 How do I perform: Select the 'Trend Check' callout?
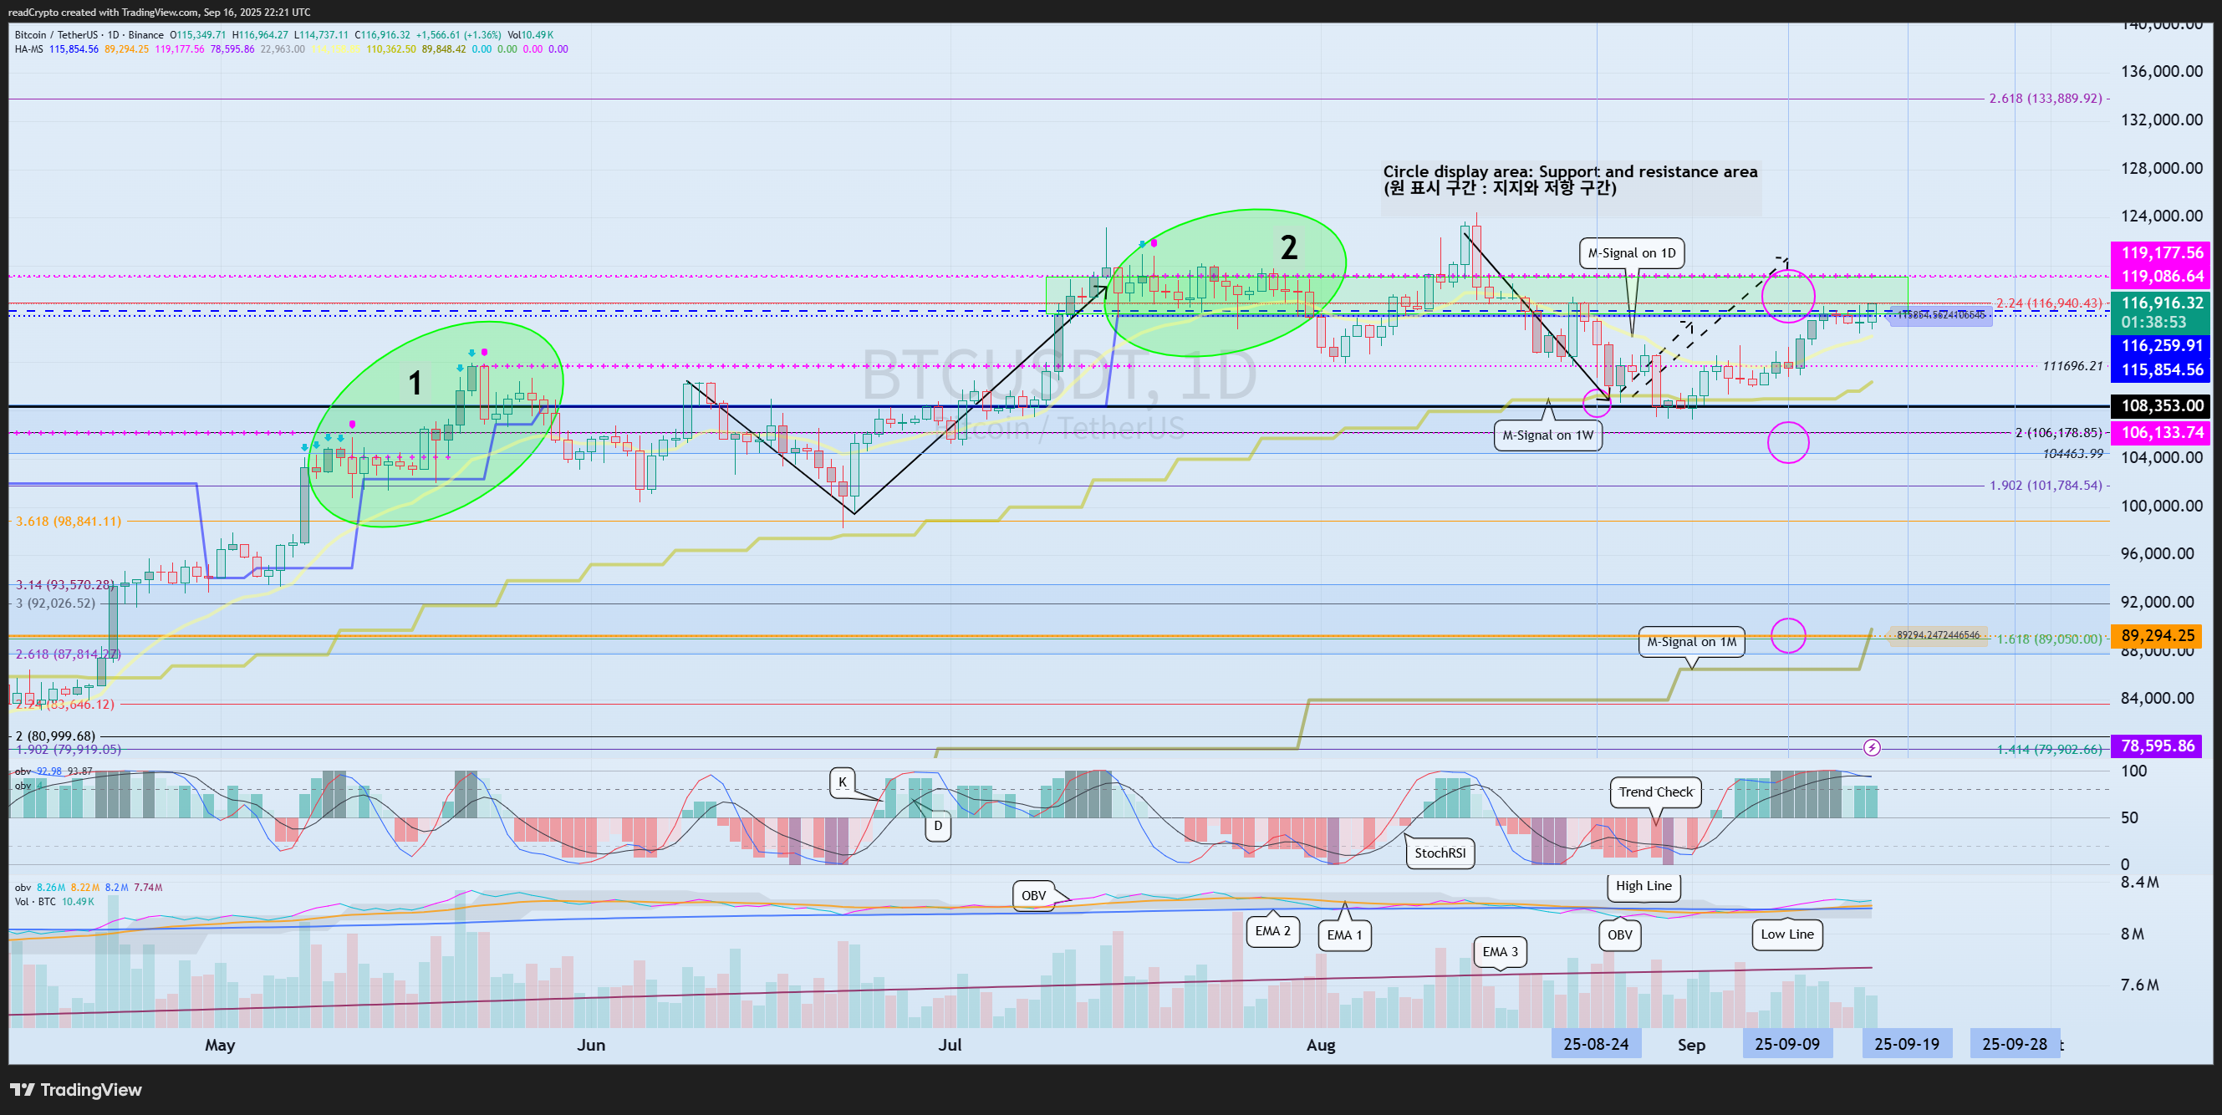tap(1655, 792)
